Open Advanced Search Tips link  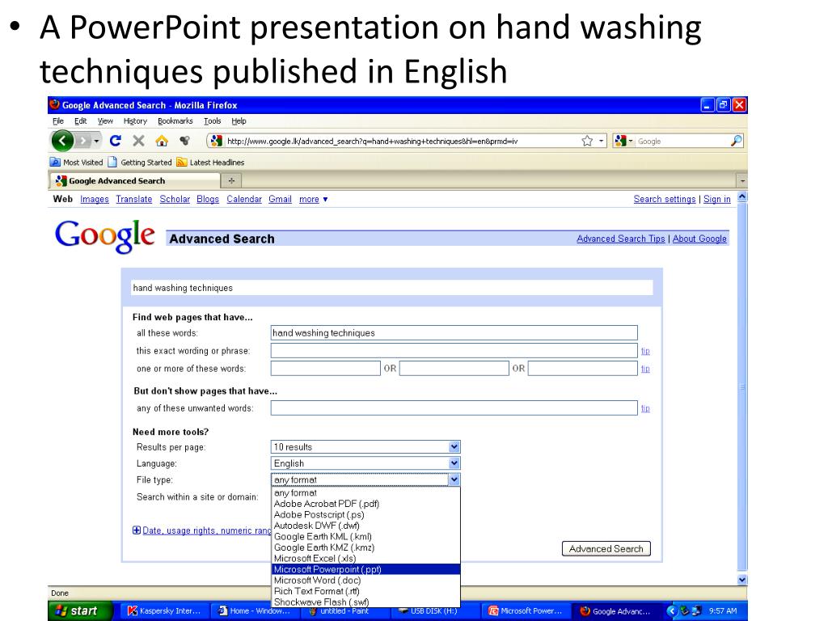pyautogui.click(x=620, y=239)
